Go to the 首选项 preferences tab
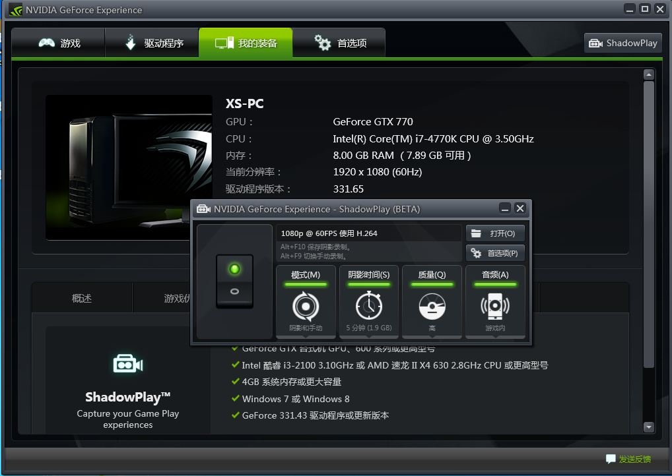This screenshot has width=672, height=476. pyautogui.click(x=340, y=43)
